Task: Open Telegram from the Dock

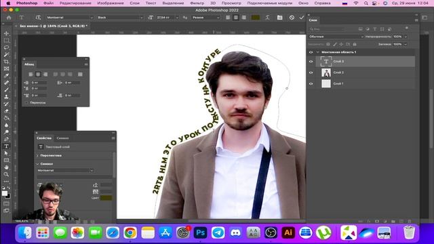Action: 218,232
